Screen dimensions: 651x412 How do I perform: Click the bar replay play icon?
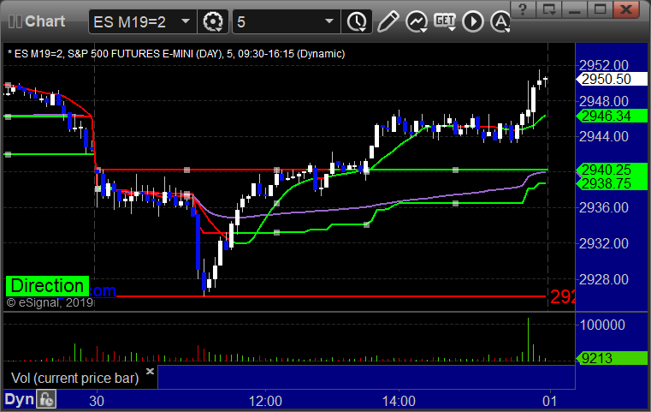point(473,21)
